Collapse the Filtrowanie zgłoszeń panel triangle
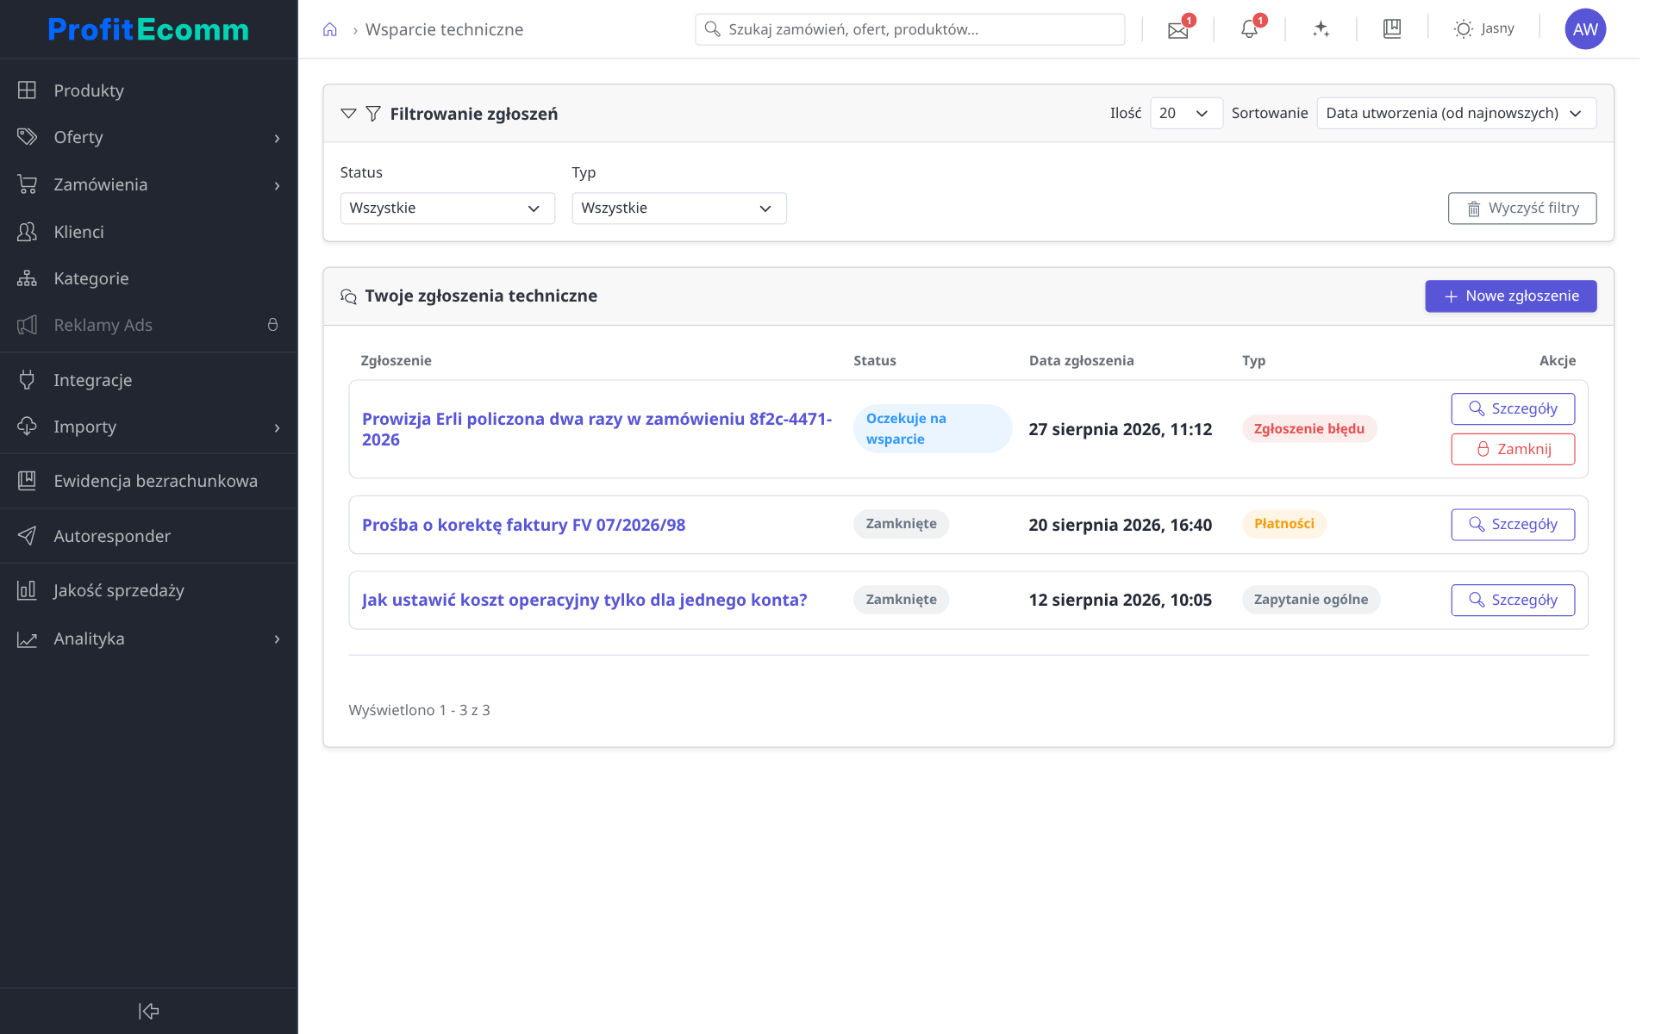The height and width of the screenshot is (1034, 1655). click(x=348, y=114)
